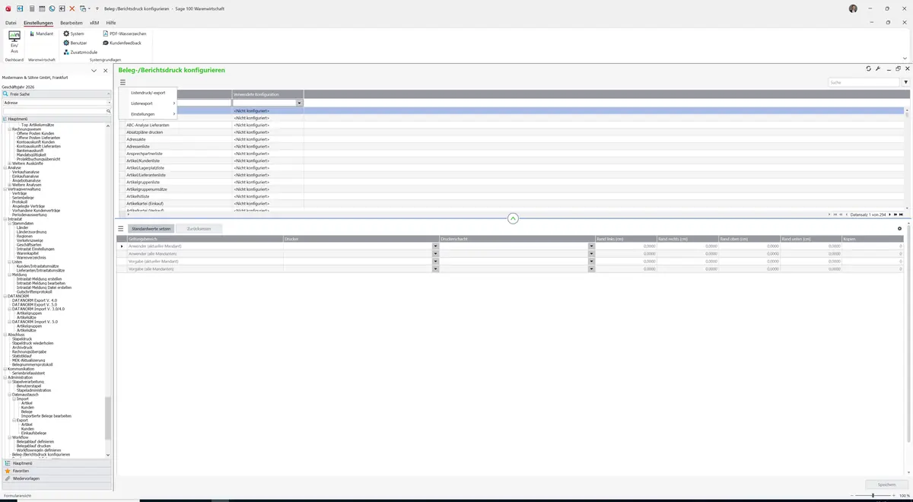
Task: Click the Speichern button
Action: point(887,485)
